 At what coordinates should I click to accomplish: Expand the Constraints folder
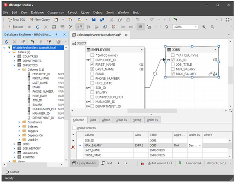click(x=19, y=122)
